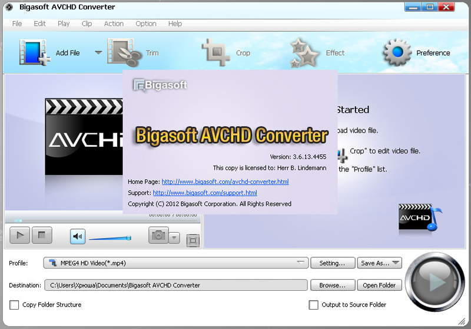
Task: Adjust the volume slider
Action: (110, 238)
